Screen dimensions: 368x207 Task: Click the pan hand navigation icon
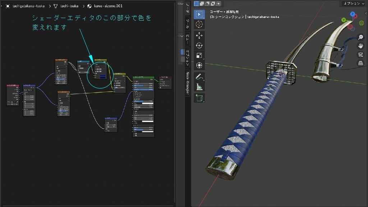(361, 46)
